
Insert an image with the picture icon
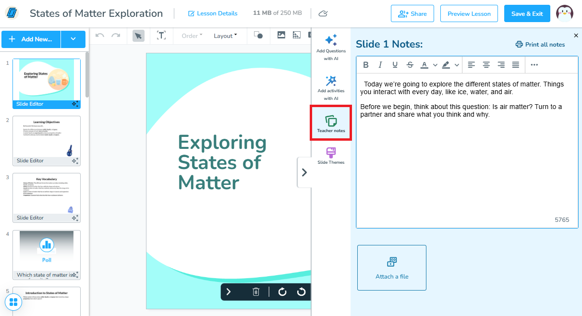click(281, 35)
